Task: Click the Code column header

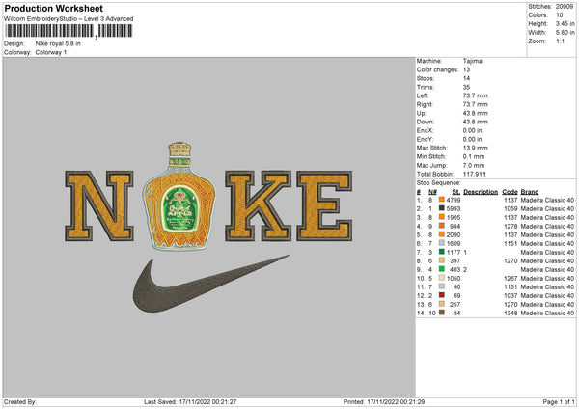Action: click(510, 191)
